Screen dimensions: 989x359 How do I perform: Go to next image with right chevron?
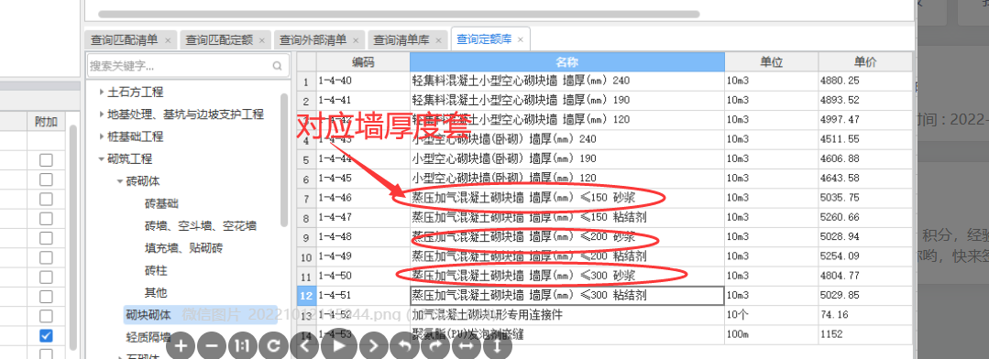tap(373, 345)
